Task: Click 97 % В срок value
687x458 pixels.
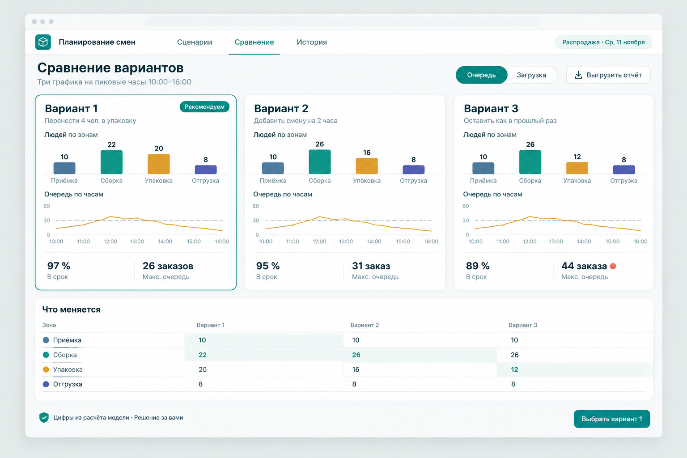Action: [x=59, y=266]
